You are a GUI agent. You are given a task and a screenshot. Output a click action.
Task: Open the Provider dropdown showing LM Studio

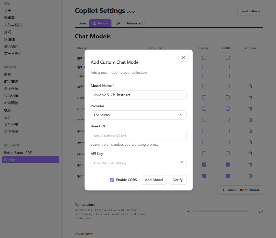coord(138,115)
